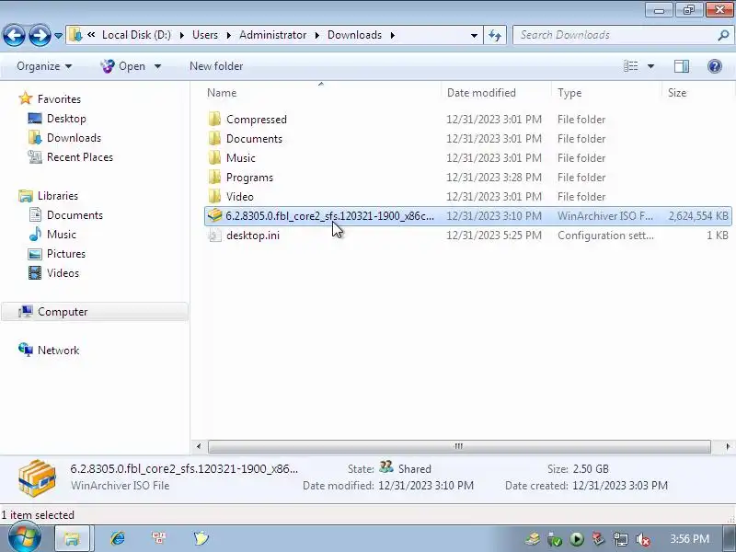This screenshot has width=736, height=552.
Task: Click the scroll right arrow
Action: (x=728, y=446)
